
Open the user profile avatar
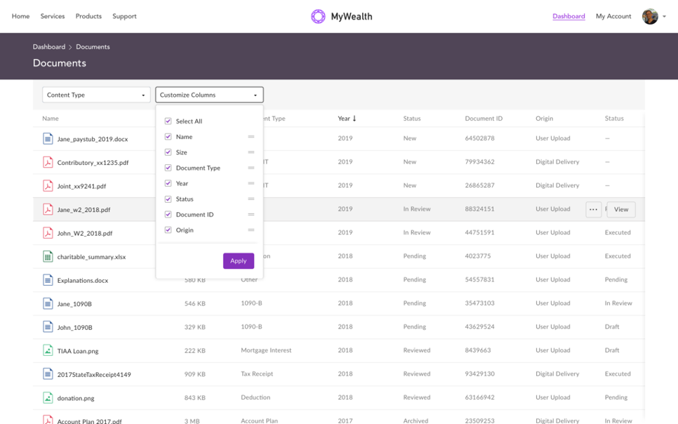[x=650, y=16]
